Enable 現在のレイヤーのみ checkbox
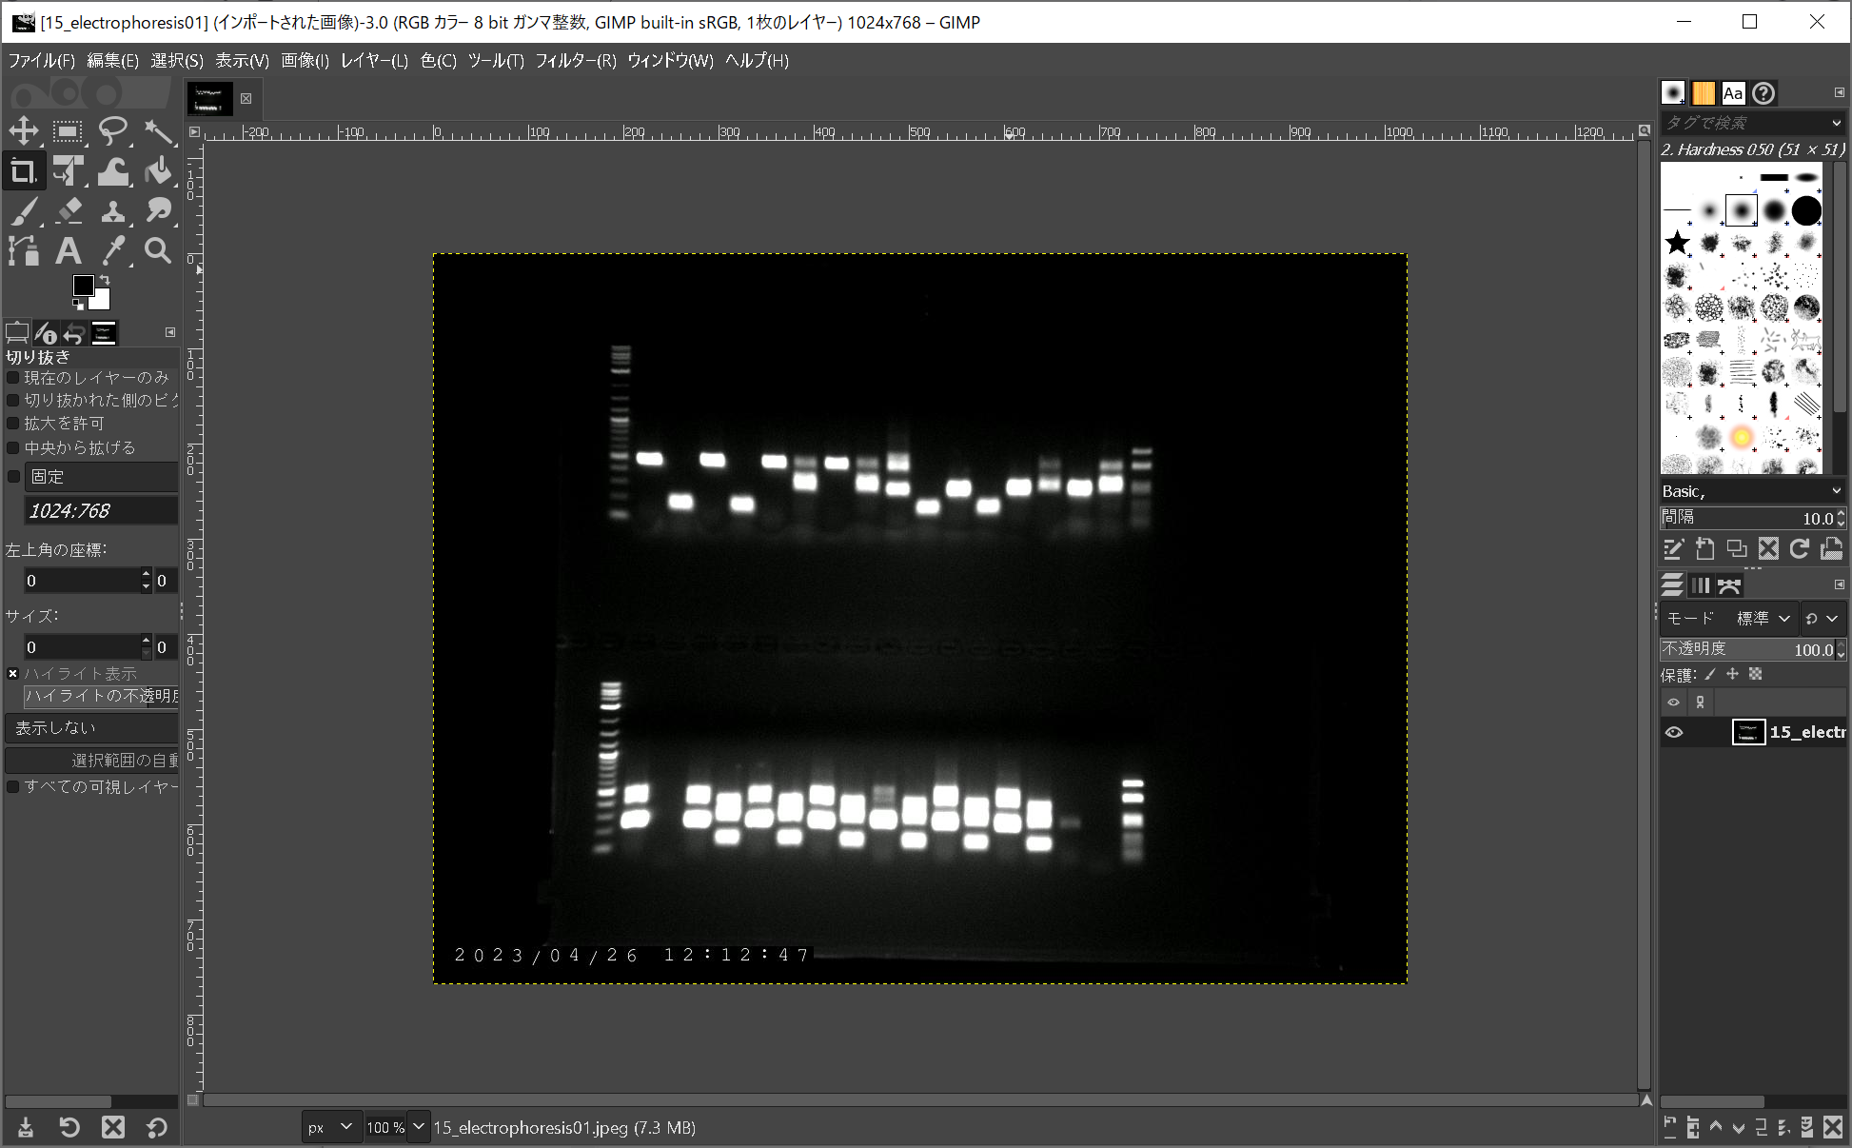The image size is (1852, 1148). (13, 378)
